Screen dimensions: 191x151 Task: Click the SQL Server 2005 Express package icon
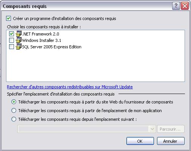pyautogui.click(x=18, y=46)
